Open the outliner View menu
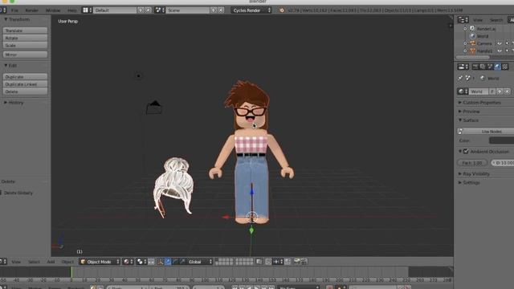The width and height of the screenshot is (514, 289). (x=478, y=20)
